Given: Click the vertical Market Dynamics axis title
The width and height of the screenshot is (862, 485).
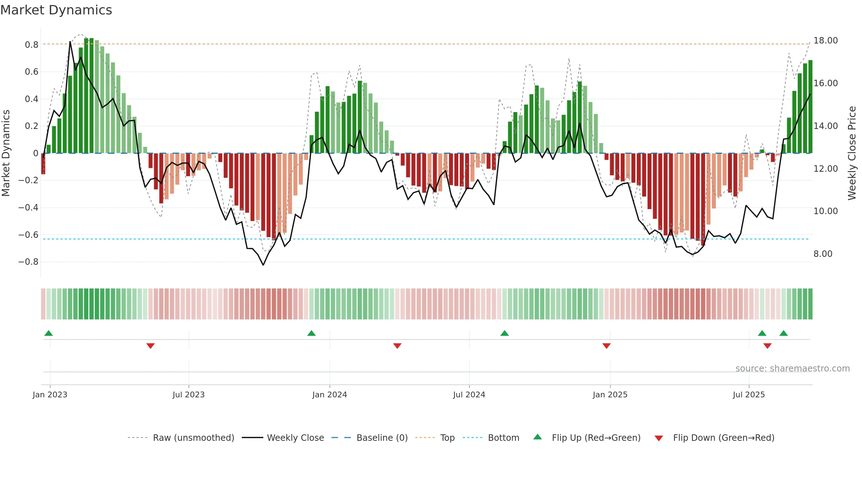Looking at the screenshot, I should [x=6, y=153].
